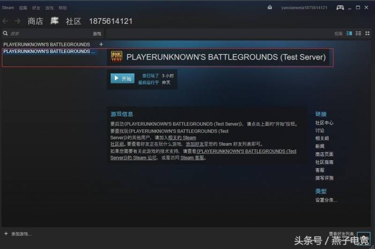Open the 游戏 menu in the menu bar
This screenshot has height=249, width=375.
coord(49,8)
